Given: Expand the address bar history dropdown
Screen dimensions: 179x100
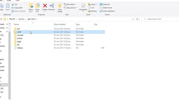Looking at the screenshot, I should click(133, 19).
